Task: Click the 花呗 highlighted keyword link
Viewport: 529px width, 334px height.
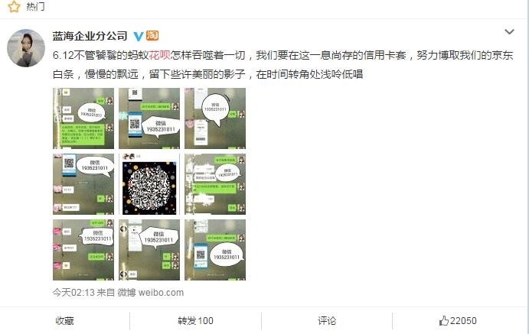Action: [x=159, y=55]
